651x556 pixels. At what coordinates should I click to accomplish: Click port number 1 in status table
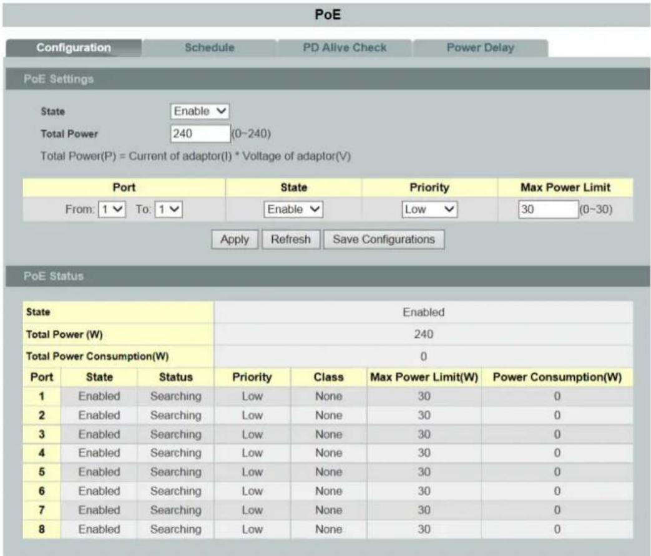pos(42,396)
